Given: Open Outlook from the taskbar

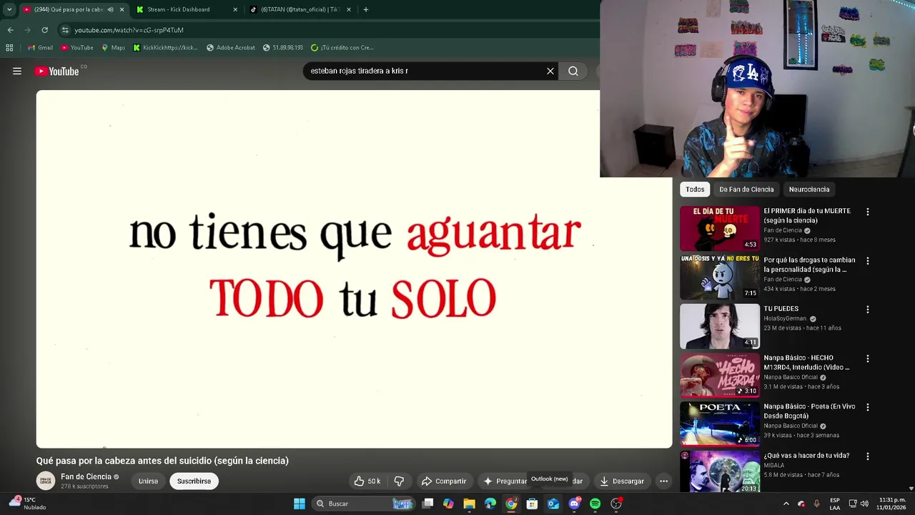Looking at the screenshot, I should 553,504.
